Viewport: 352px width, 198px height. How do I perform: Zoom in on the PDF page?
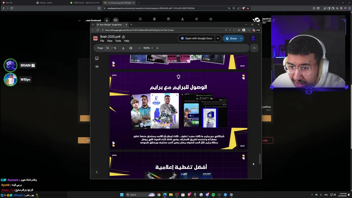click(x=157, y=48)
